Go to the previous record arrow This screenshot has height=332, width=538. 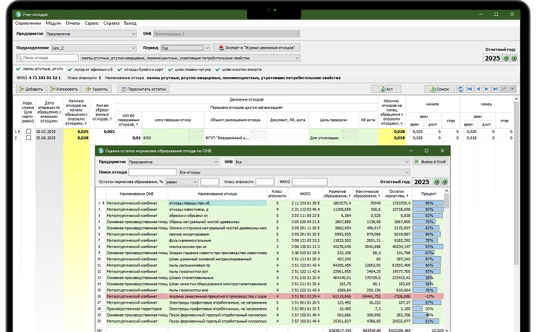[478, 89]
